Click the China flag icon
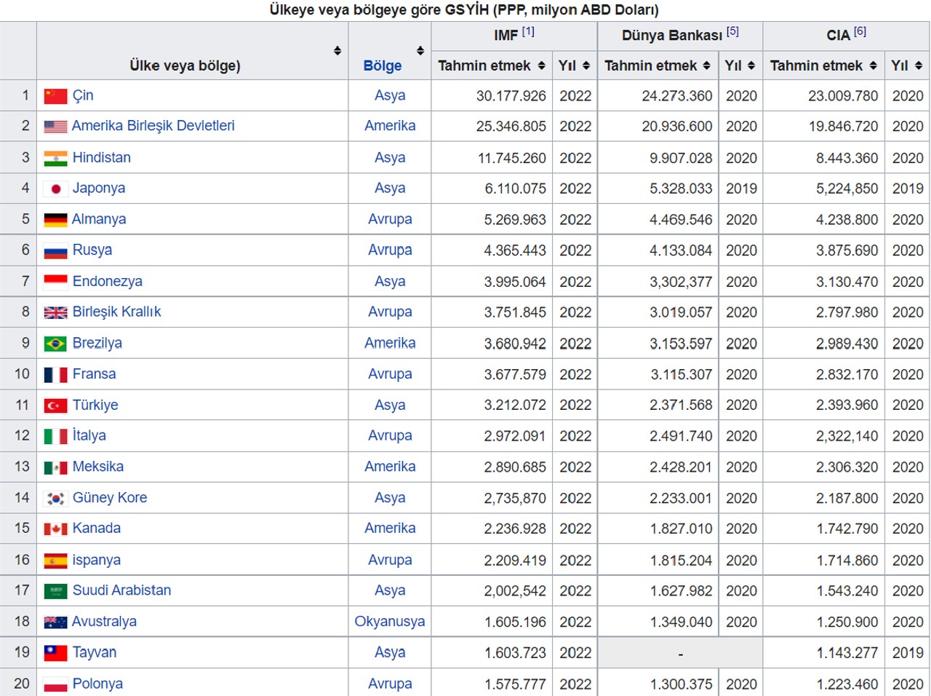The image size is (931, 696). (x=55, y=96)
